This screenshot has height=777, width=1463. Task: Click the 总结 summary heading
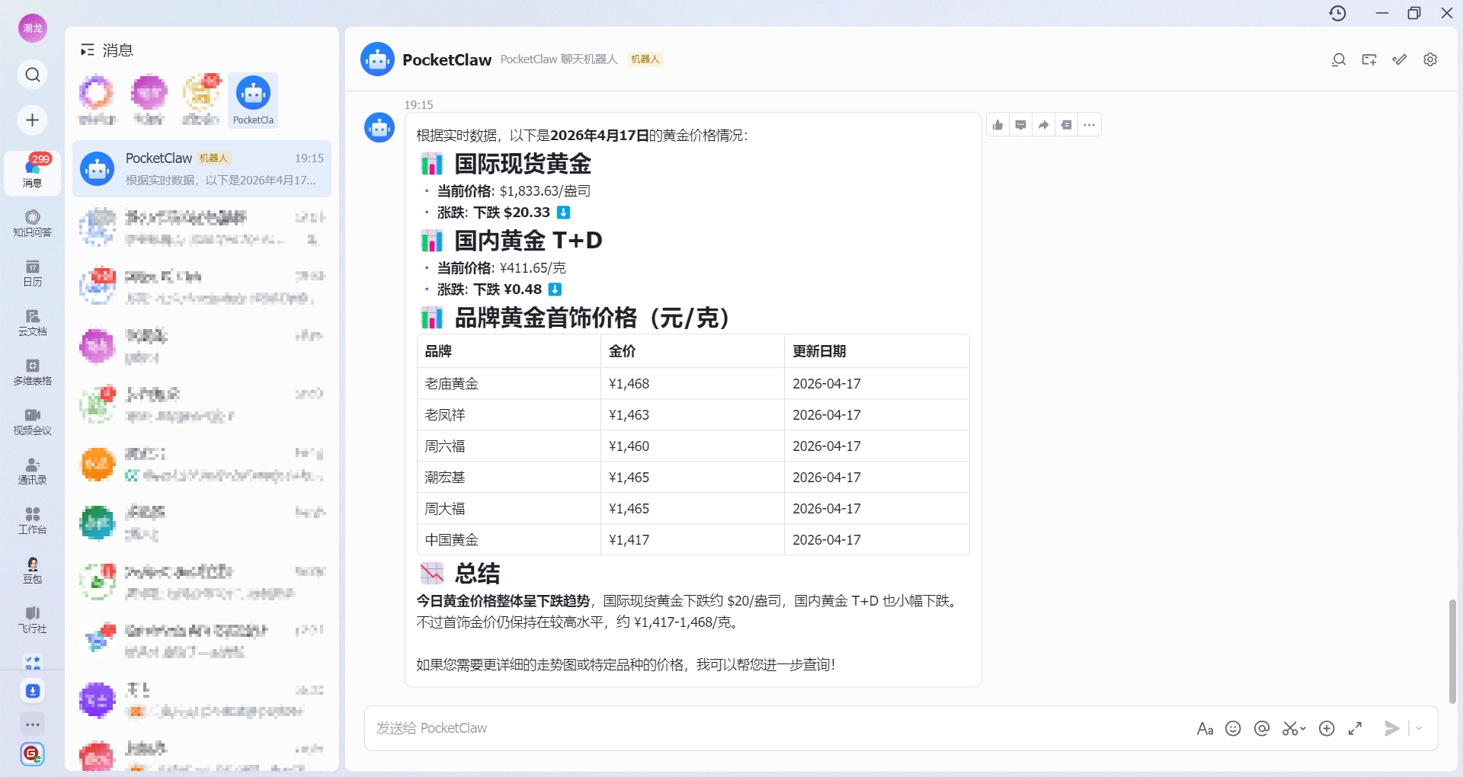[x=477, y=573]
